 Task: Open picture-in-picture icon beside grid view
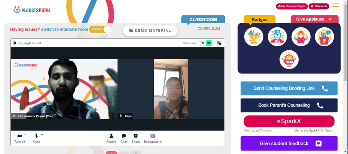click(219, 43)
